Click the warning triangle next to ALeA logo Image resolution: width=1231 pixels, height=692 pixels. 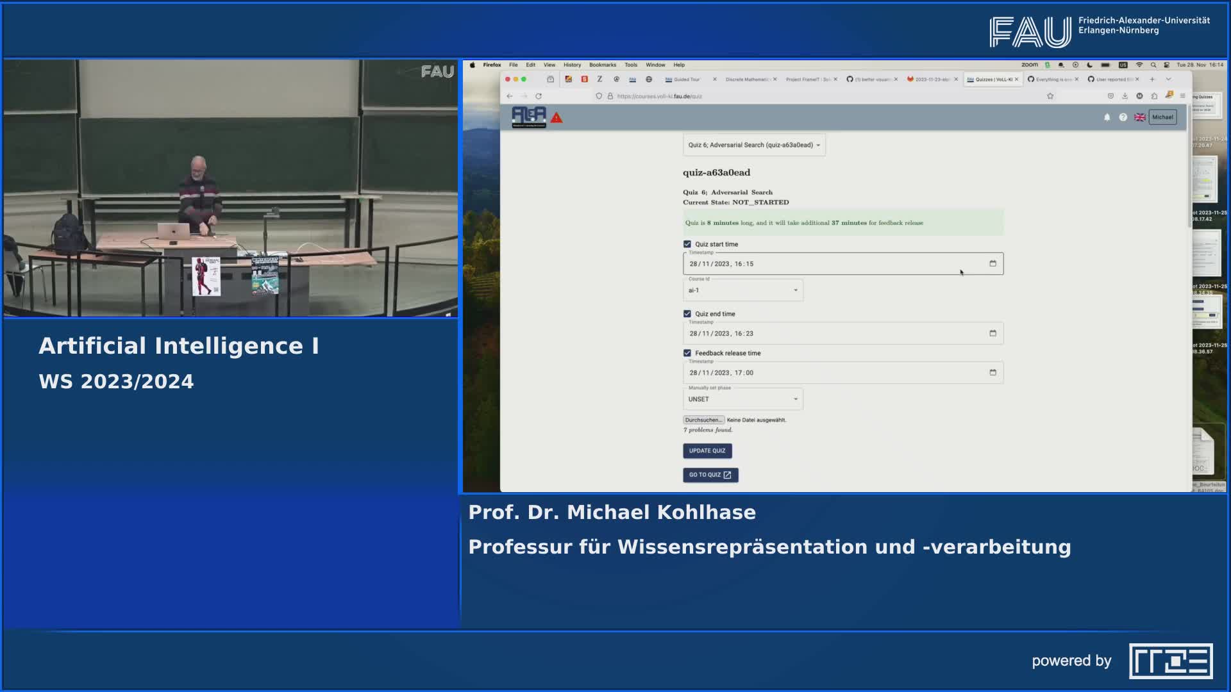click(557, 118)
